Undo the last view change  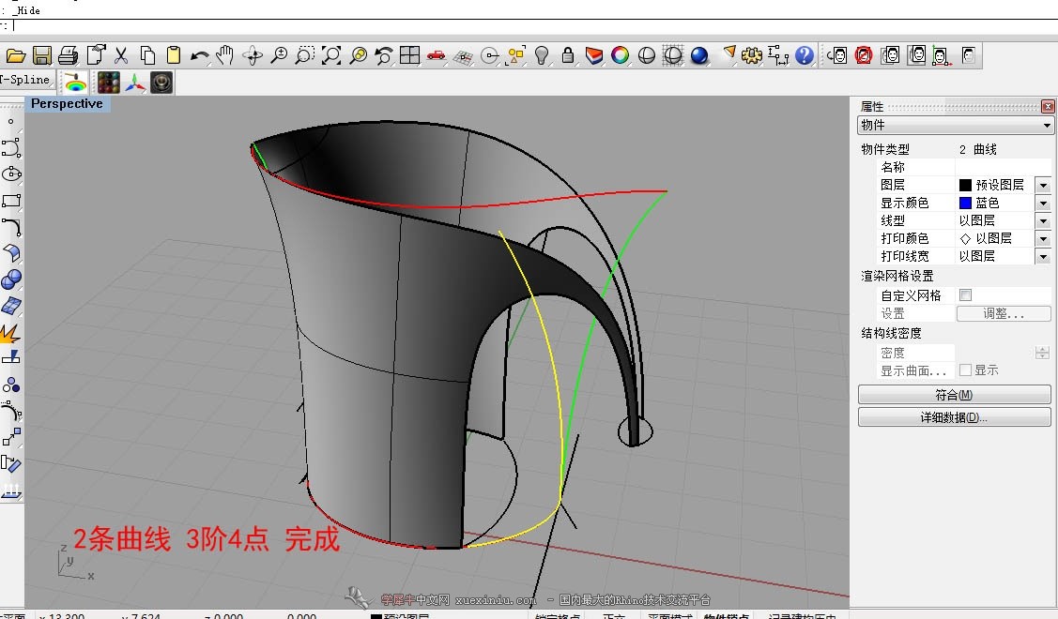click(x=384, y=55)
